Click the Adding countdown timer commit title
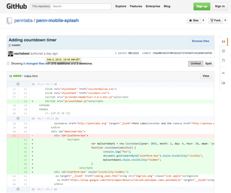The width and height of the screenshot is (231, 193). tap(32, 40)
